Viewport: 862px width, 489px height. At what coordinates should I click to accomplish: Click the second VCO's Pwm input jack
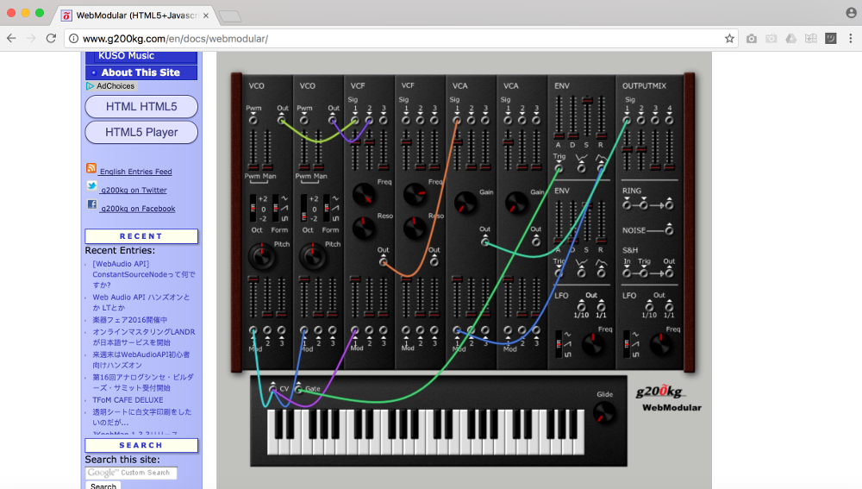tap(304, 120)
